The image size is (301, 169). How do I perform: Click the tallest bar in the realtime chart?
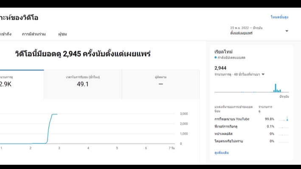point(276,88)
